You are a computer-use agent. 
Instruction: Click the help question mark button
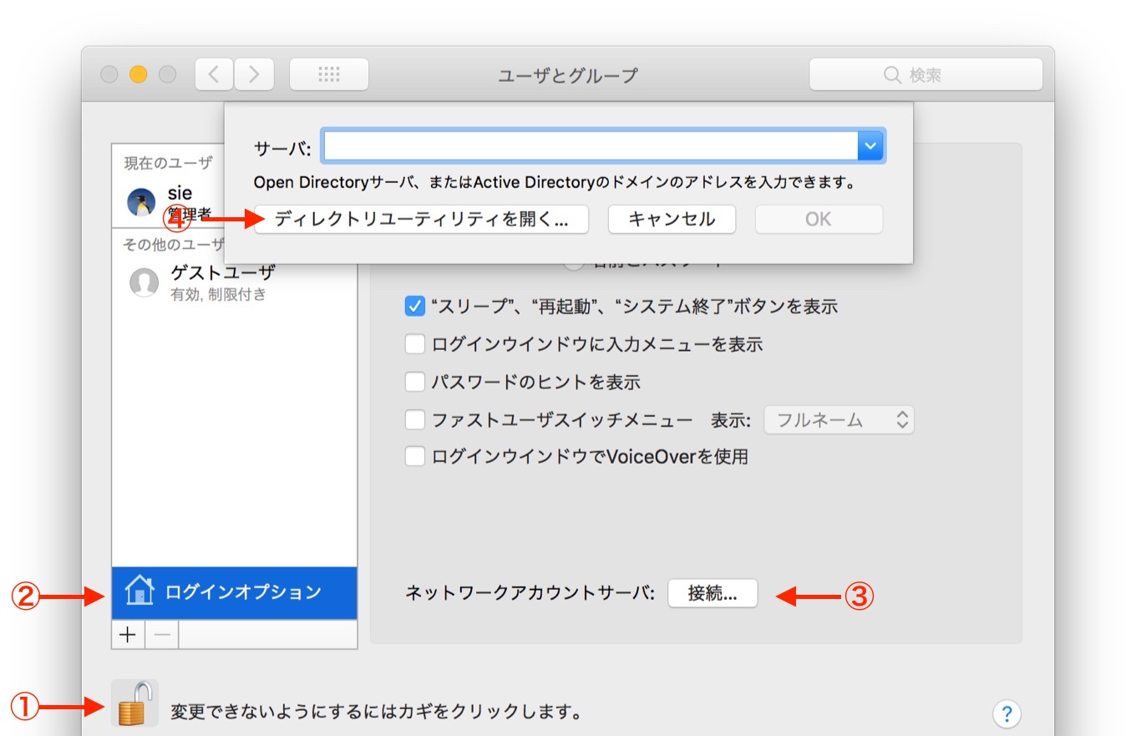click(x=1007, y=713)
